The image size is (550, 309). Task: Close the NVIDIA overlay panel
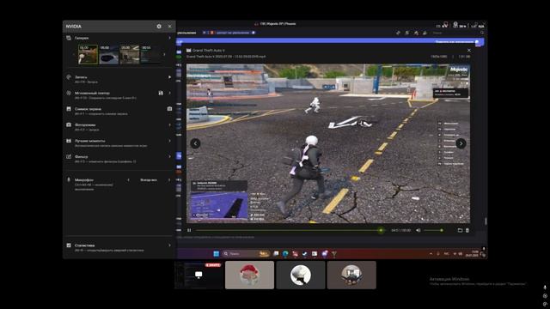click(x=170, y=27)
